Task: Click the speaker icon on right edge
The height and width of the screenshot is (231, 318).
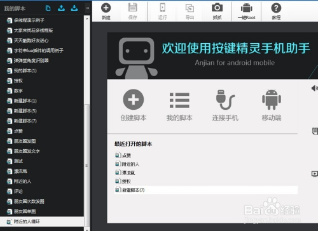Action: coord(314,88)
